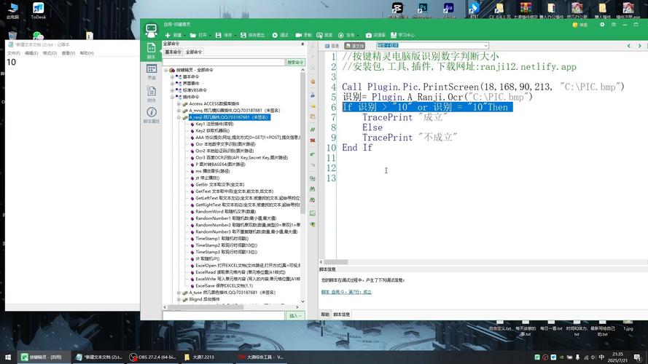The width and height of the screenshot is (648, 364).
Task: Expand the 基本命令 tree node
Action: click(172, 76)
